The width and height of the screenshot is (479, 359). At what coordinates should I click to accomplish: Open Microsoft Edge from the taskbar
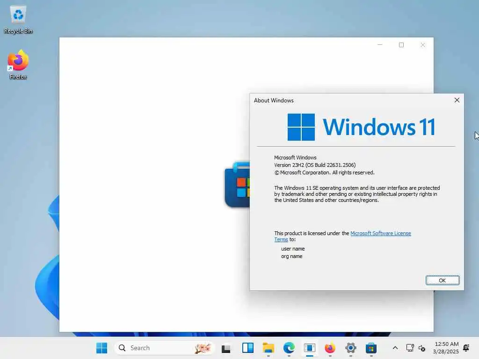coord(289,348)
